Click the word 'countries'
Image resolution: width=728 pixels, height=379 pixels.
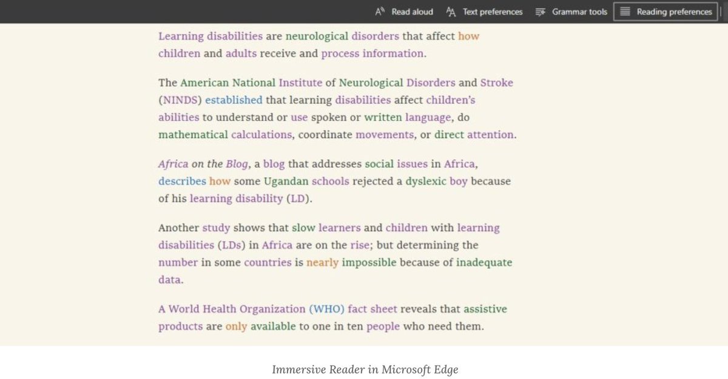click(x=268, y=262)
